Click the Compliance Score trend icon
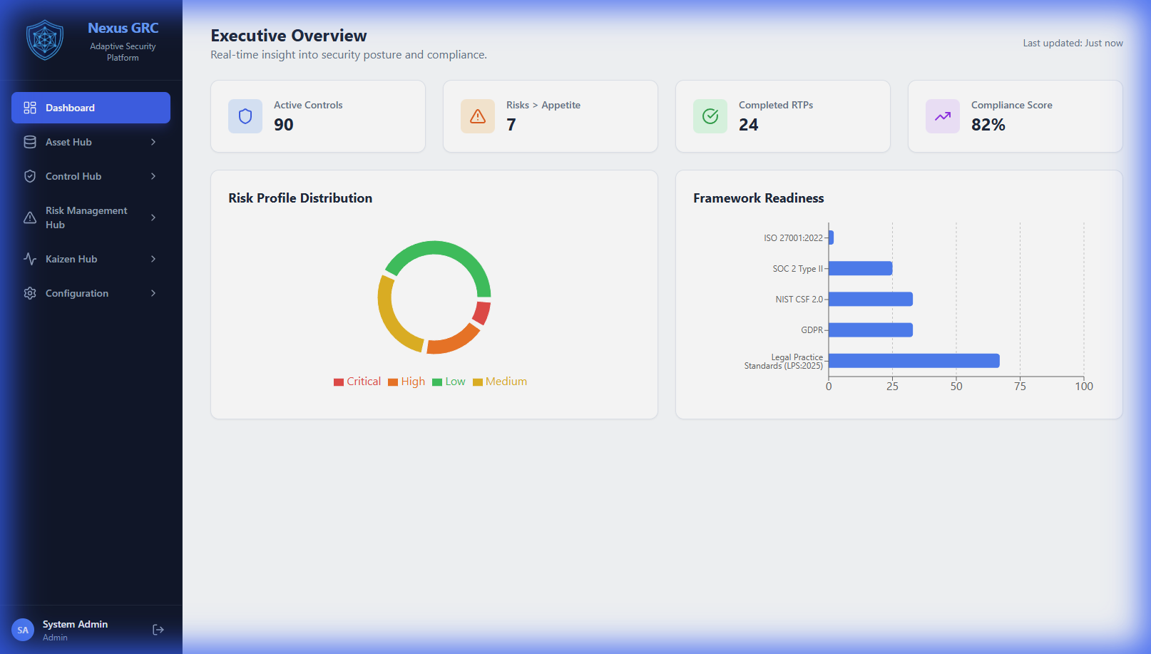Screen dimensions: 1151x654 [942, 116]
